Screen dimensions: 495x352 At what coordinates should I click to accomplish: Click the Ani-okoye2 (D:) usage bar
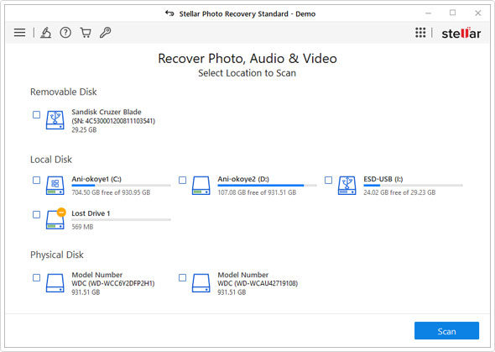tap(267, 186)
